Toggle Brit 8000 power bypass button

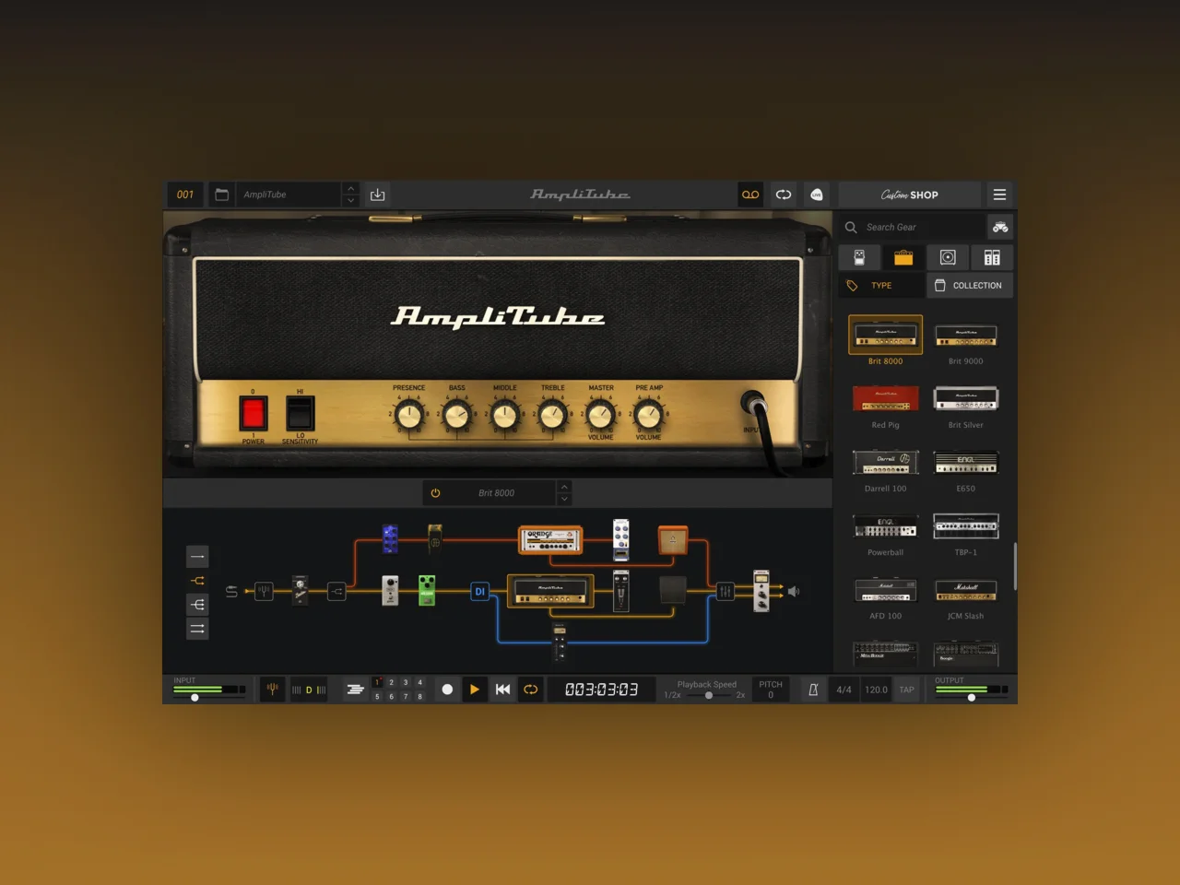(435, 493)
